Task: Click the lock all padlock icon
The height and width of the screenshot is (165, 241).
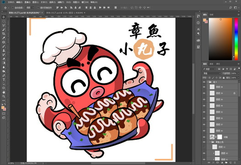Action: [x=224, y=77]
